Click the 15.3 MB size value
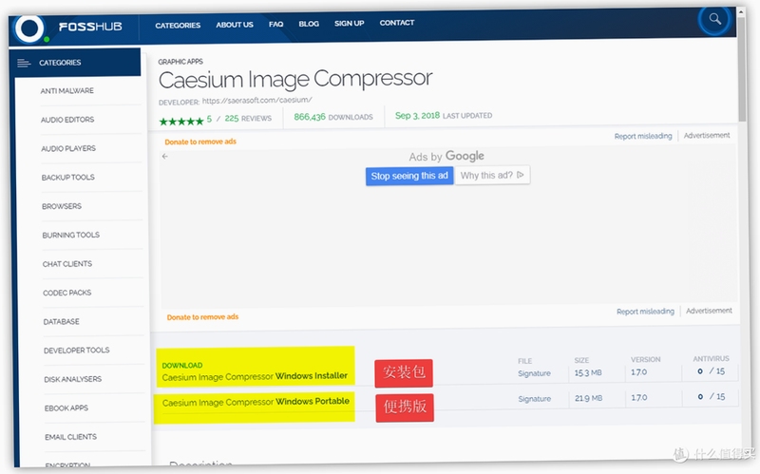 [588, 372]
